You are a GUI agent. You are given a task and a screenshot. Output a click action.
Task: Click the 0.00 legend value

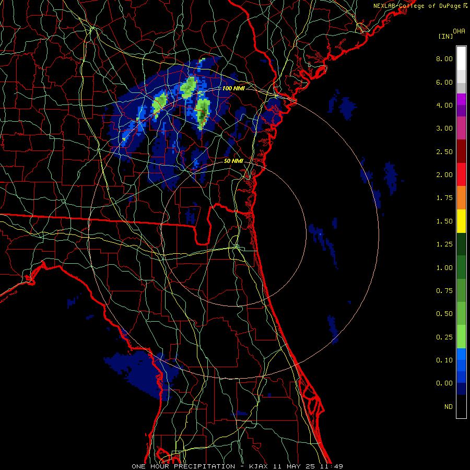click(x=444, y=383)
